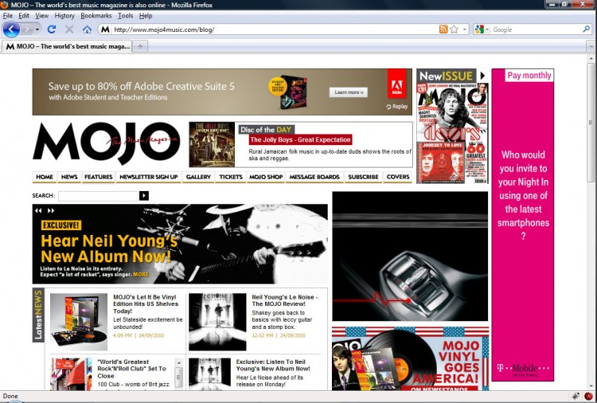Open a new tab with the plus button

(x=140, y=46)
